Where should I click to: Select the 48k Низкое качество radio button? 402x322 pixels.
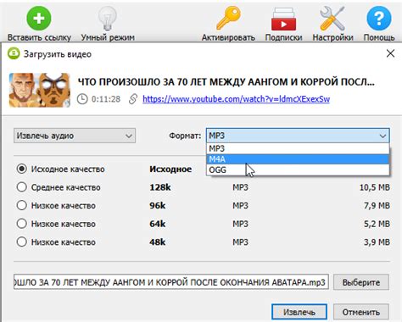(22, 241)
